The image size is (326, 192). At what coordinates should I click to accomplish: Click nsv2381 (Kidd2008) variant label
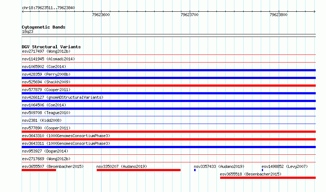click(x=42, y=120)
